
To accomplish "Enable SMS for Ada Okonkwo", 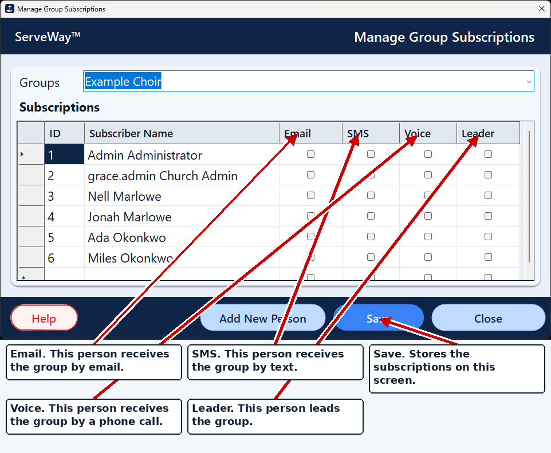I will pos(371,236).
